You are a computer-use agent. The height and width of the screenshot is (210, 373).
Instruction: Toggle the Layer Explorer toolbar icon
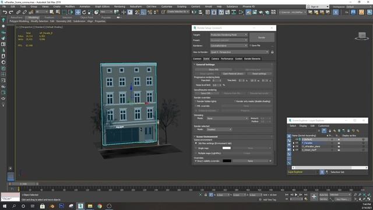coord(214,12)
